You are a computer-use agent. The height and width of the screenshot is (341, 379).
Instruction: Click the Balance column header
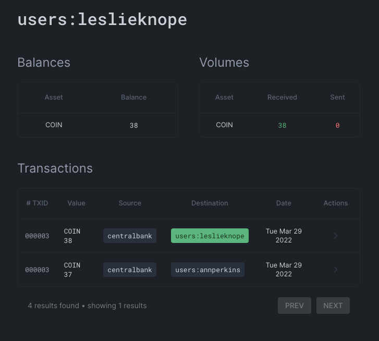(133, 97)
